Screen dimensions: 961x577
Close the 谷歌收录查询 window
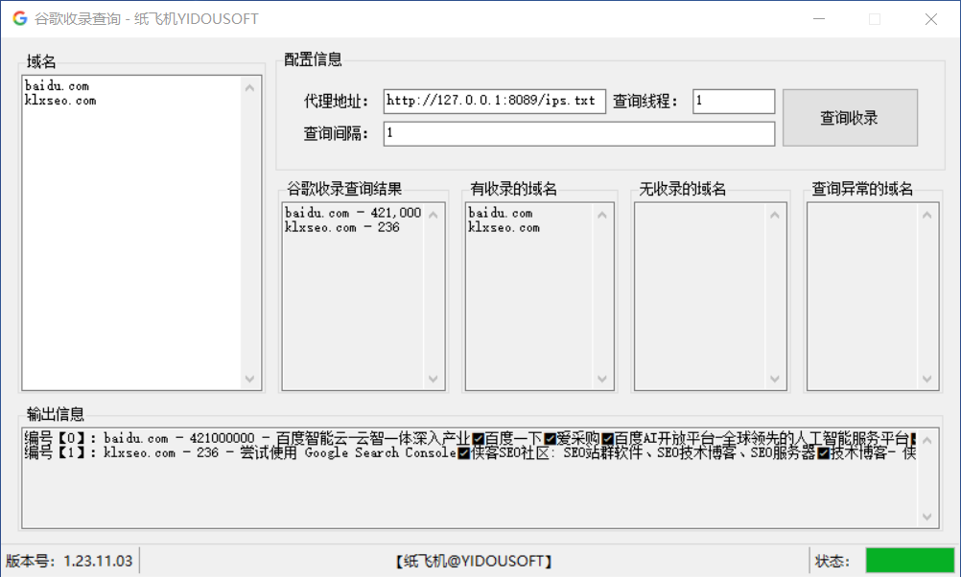pyautogui.click(x=931, y=19)
